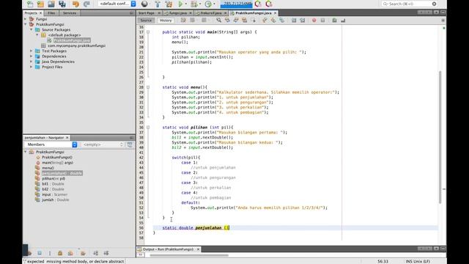Select the default package node
This screenshot has width=469, height=264.
pos(64,35)
